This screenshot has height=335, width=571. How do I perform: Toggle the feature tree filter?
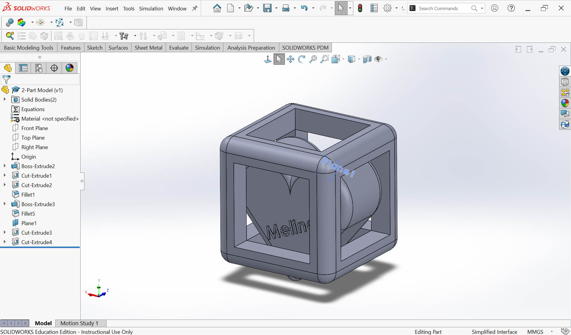[x=7, y=79]
